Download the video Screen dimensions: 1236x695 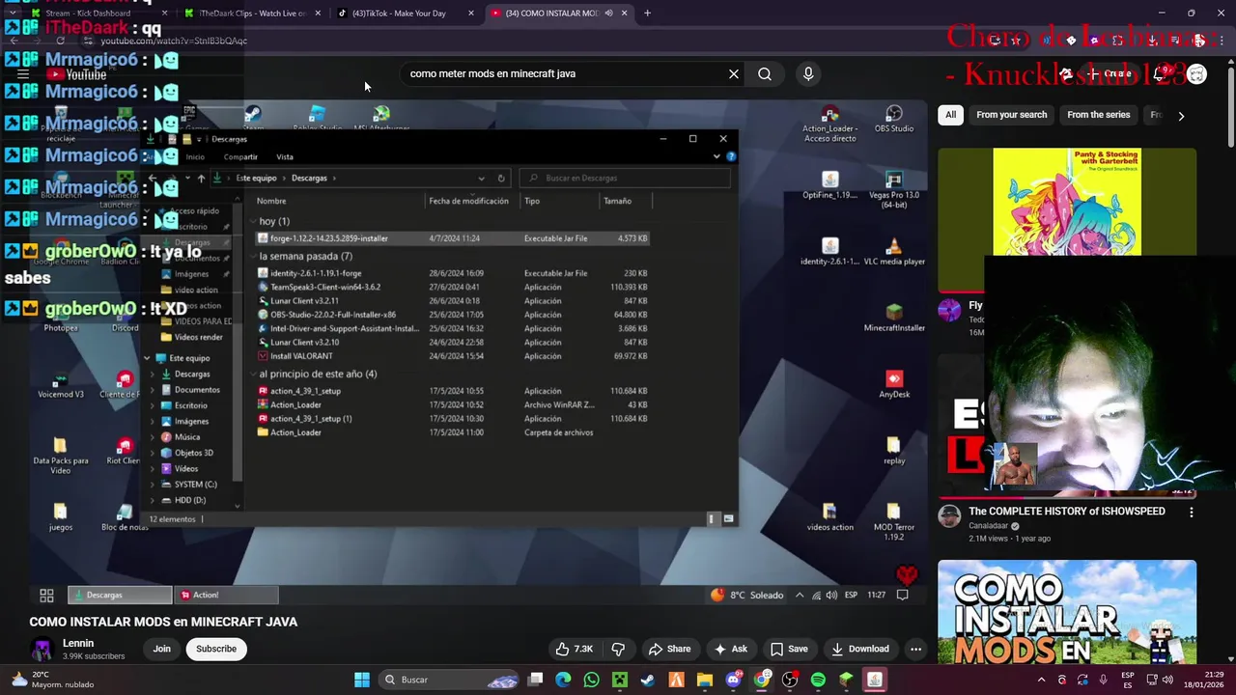tap(859, 649)
